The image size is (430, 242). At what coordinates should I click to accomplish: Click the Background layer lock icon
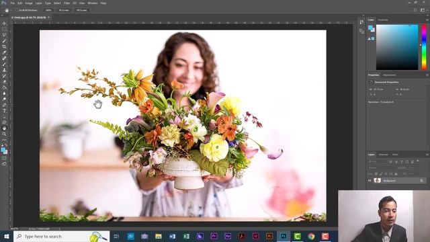click(421, 181)
